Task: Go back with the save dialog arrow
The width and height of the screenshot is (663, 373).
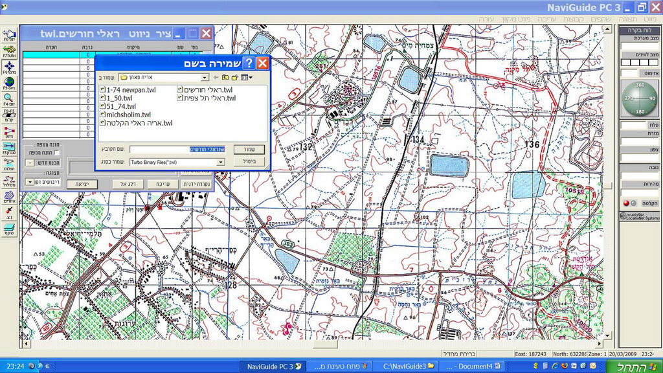Action: click(x=216, y=78)
